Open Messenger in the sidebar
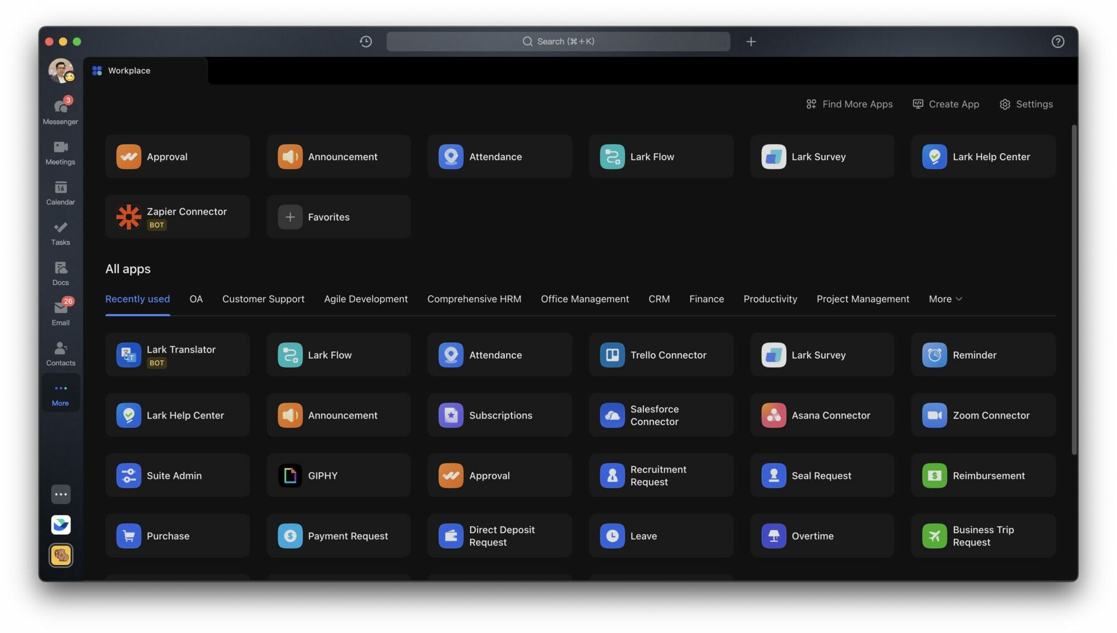The height and width of the screenshot is (633, 1117). tap(60, 111)
